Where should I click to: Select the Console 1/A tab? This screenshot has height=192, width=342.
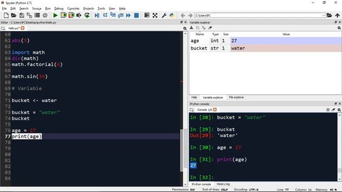(204, 110)
